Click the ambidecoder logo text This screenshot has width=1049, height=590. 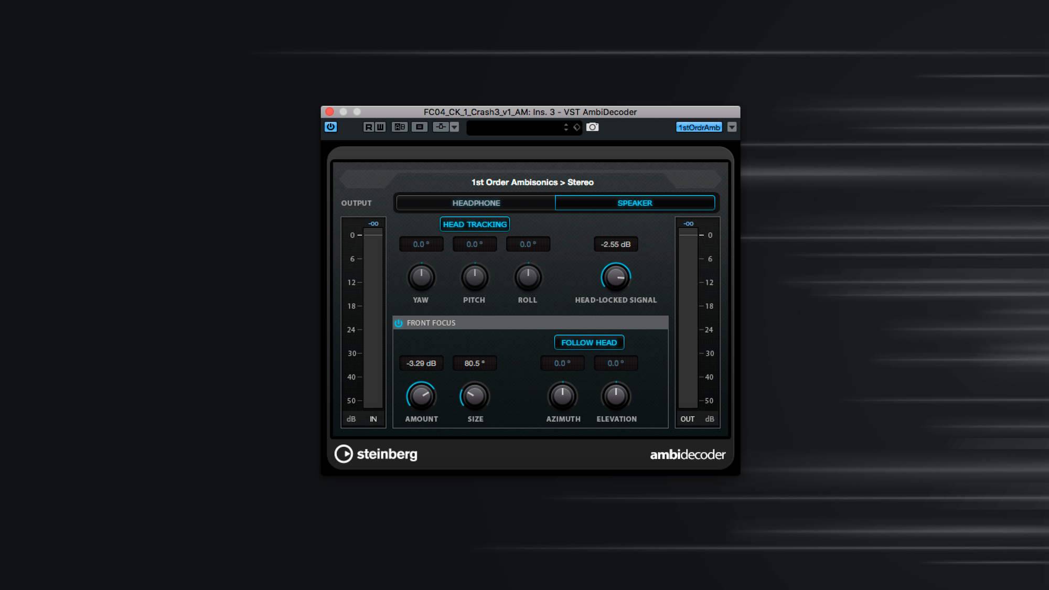coord(688,455)
